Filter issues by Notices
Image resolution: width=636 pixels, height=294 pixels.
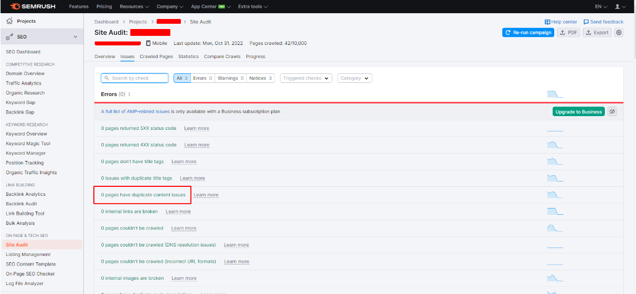(x=261, y=78)
